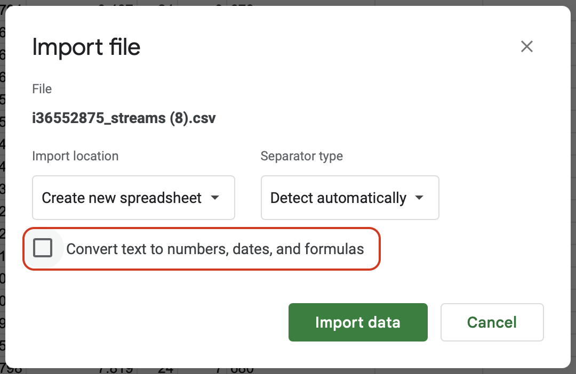Image resolution: width=576 pixels, height=374 pixels.
Task: Select 'Create new spreadsheet' option text
Action: 122,198
